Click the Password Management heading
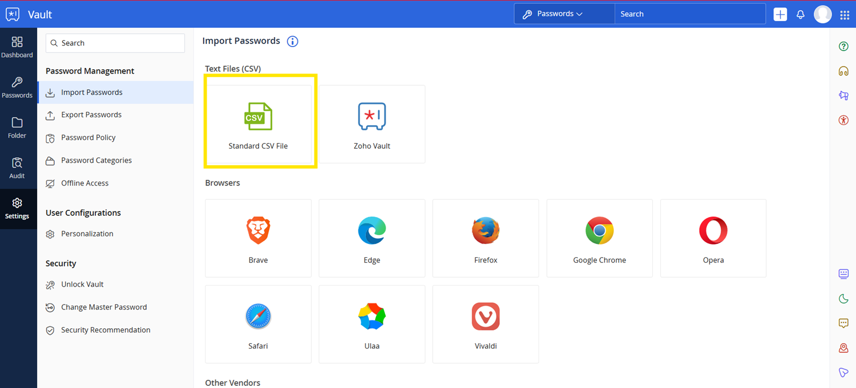 coord(90,71)
